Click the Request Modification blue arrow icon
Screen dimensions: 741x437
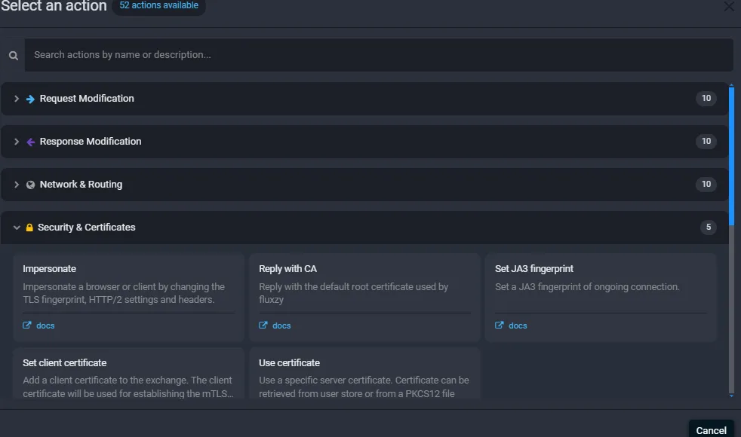click(30, 99)
